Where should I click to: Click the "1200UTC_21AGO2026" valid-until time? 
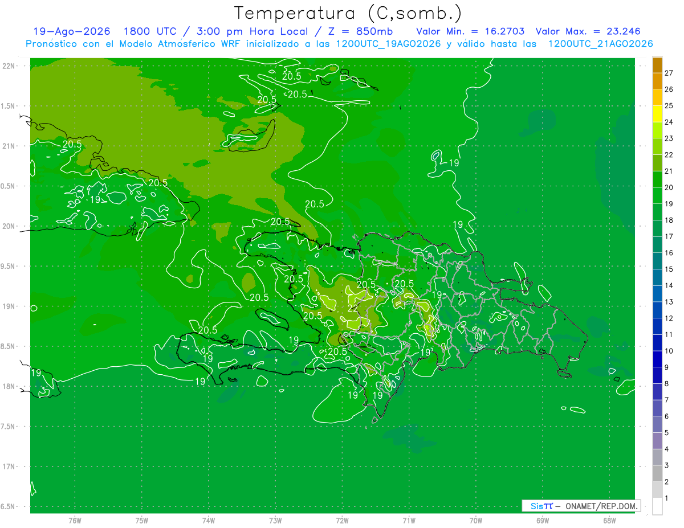click(600, 44)
